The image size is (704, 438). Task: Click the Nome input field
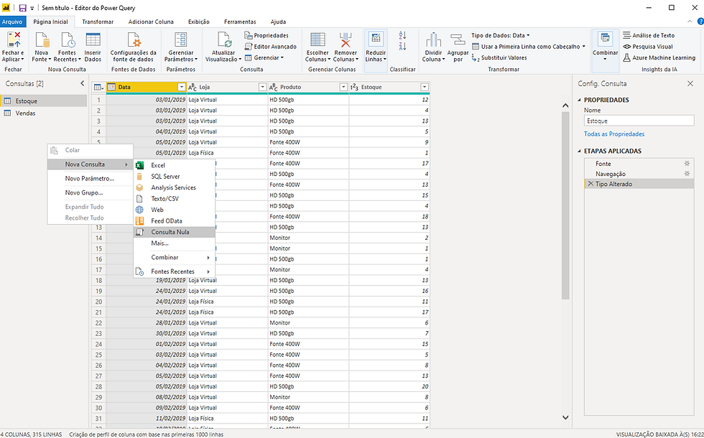639,121
